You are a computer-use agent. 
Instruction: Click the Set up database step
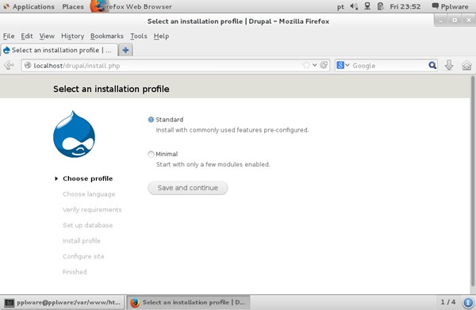[x=88, y=225]
